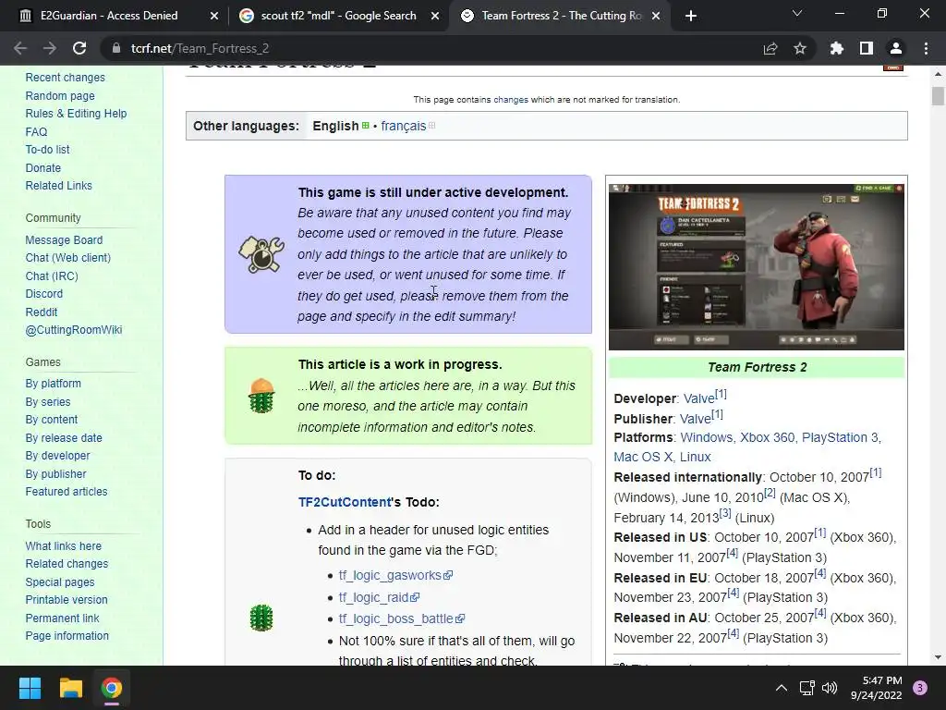Open Related Links

(58, 185)
